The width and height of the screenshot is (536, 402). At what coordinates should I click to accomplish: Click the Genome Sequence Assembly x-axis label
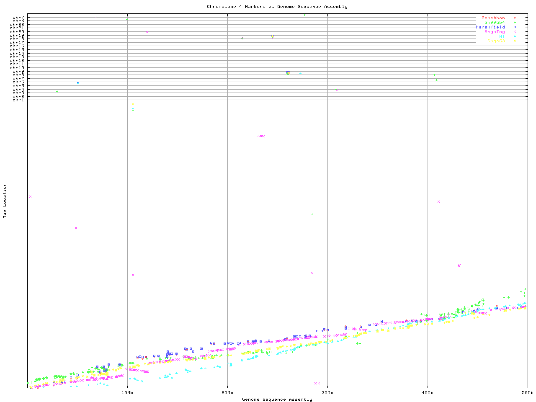(x=277, y=399)
